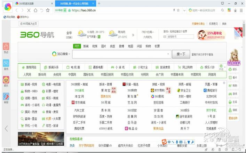Select the 电视剧 category tab

click(x=73, y=67)
